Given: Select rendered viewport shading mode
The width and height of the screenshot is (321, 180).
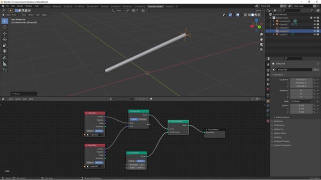Looking at the screenshot, I should click(259, 15).
